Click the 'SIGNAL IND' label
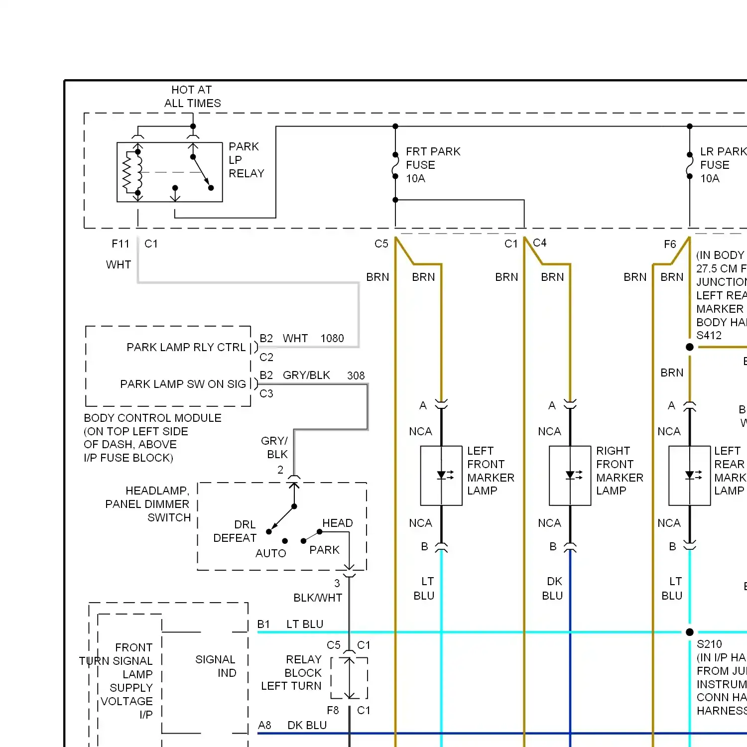The image size is (747, 747). tap(216, 666)
